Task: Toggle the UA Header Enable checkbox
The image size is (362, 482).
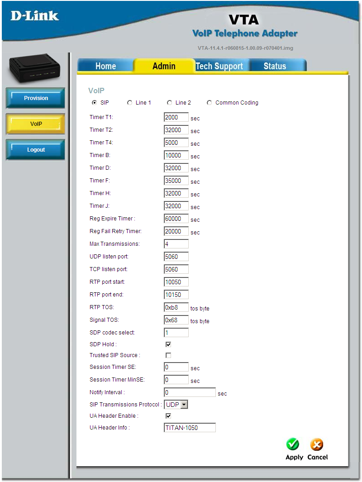Action: pyautogui.click(x=168, y=416)
